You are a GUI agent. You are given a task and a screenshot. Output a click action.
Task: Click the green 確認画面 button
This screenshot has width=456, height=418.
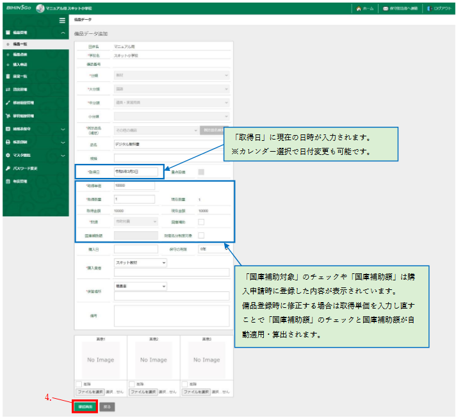tap(83, 406)
